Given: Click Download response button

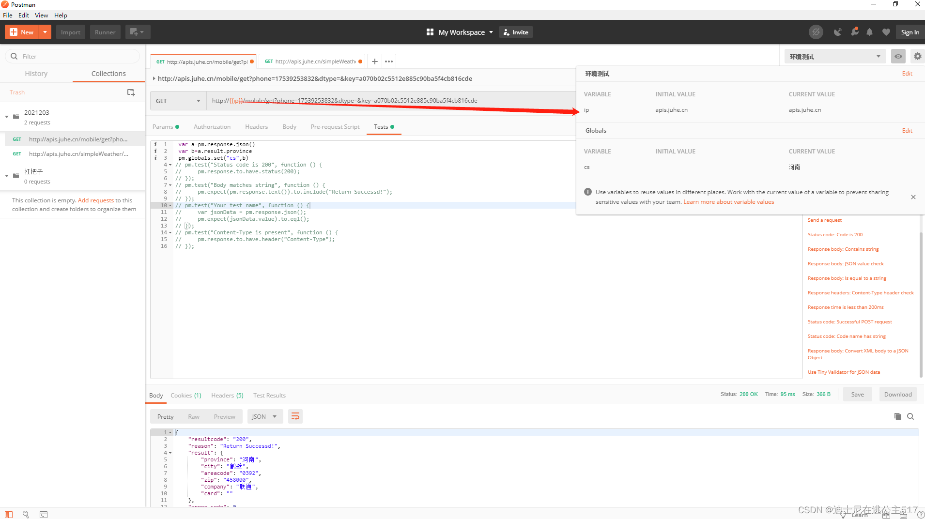Looking at the screenshot, I should tap(898, 394).
